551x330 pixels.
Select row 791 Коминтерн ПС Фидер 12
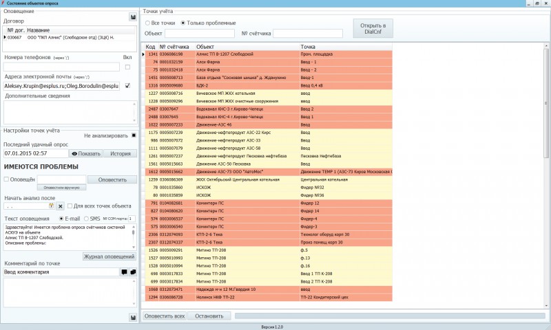269,203
